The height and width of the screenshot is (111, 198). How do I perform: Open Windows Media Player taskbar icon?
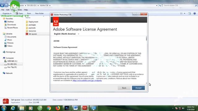[31, 108]
